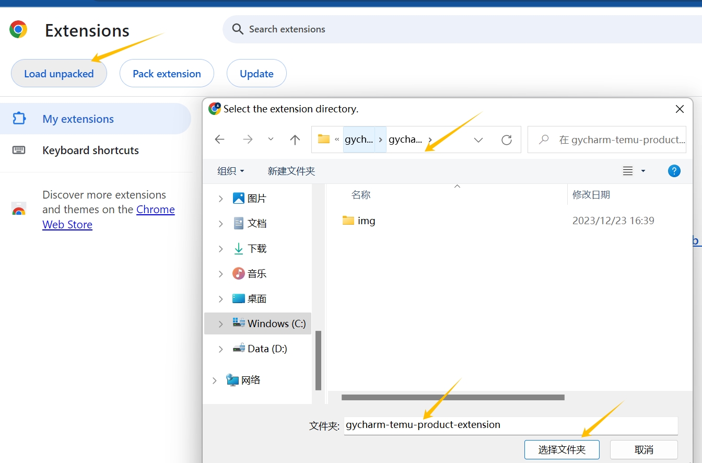Click the puzzle-piece icon beside My extensions

click(x=19, y=119)
